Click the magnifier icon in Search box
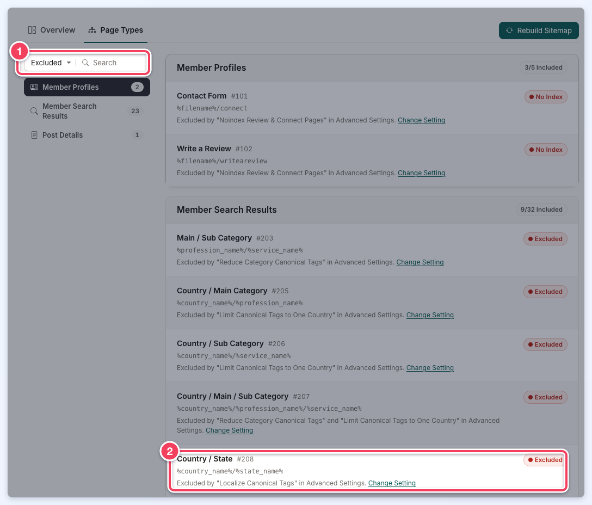Screen dimensions: 592x505 [x=85, y=63]
